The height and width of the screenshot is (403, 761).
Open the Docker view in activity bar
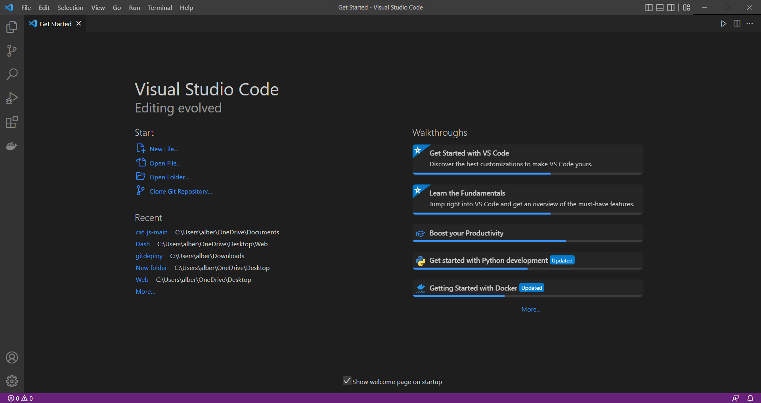tap(12, 146)
